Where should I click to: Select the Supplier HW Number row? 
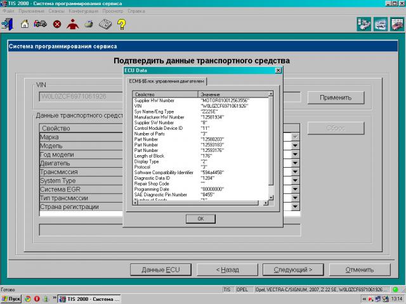pyautogui.click(x=200, y=100)
